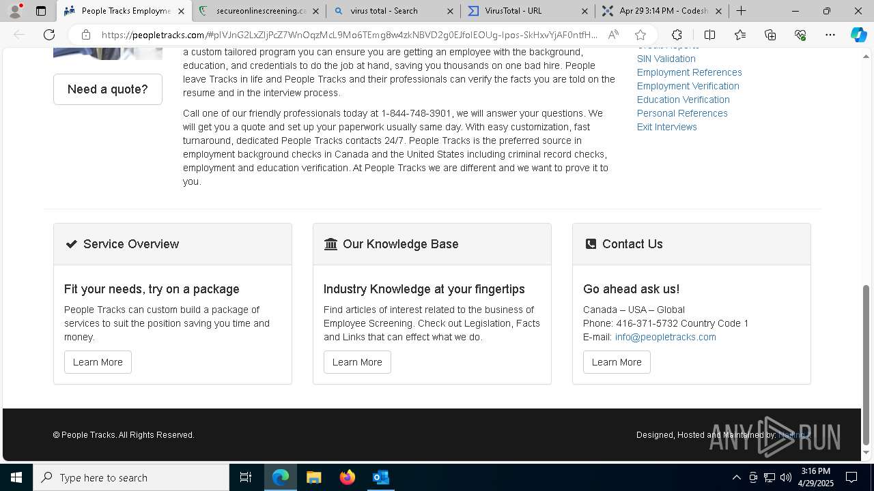Click the page vertical scrollbar thumb

pyautogui.click(x=866, y=365)
